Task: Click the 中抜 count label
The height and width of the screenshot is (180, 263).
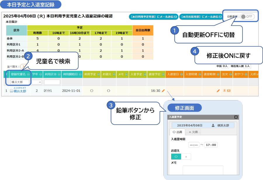Action: [x=219, y=66]
